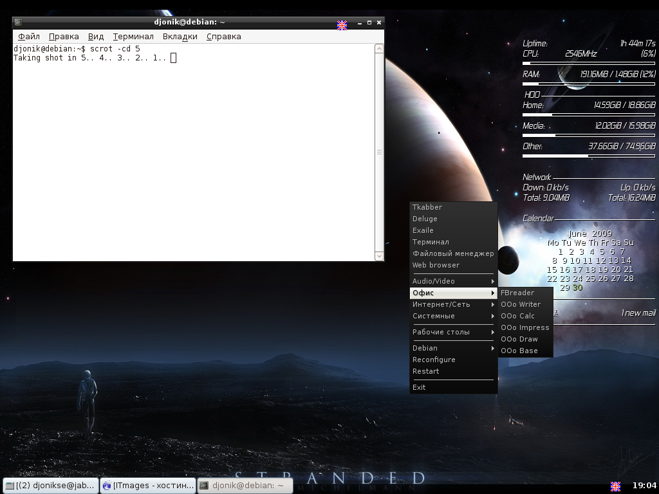The height and width of the screenshot is (494, 659).
Task: Choose Restart in the Openbox menu
Action: coord(426,371)
